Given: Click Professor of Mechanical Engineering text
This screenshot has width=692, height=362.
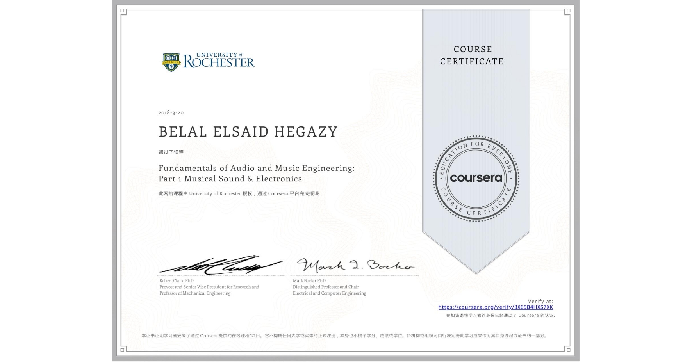Looking at the screenshot, I should pos(195,293).
